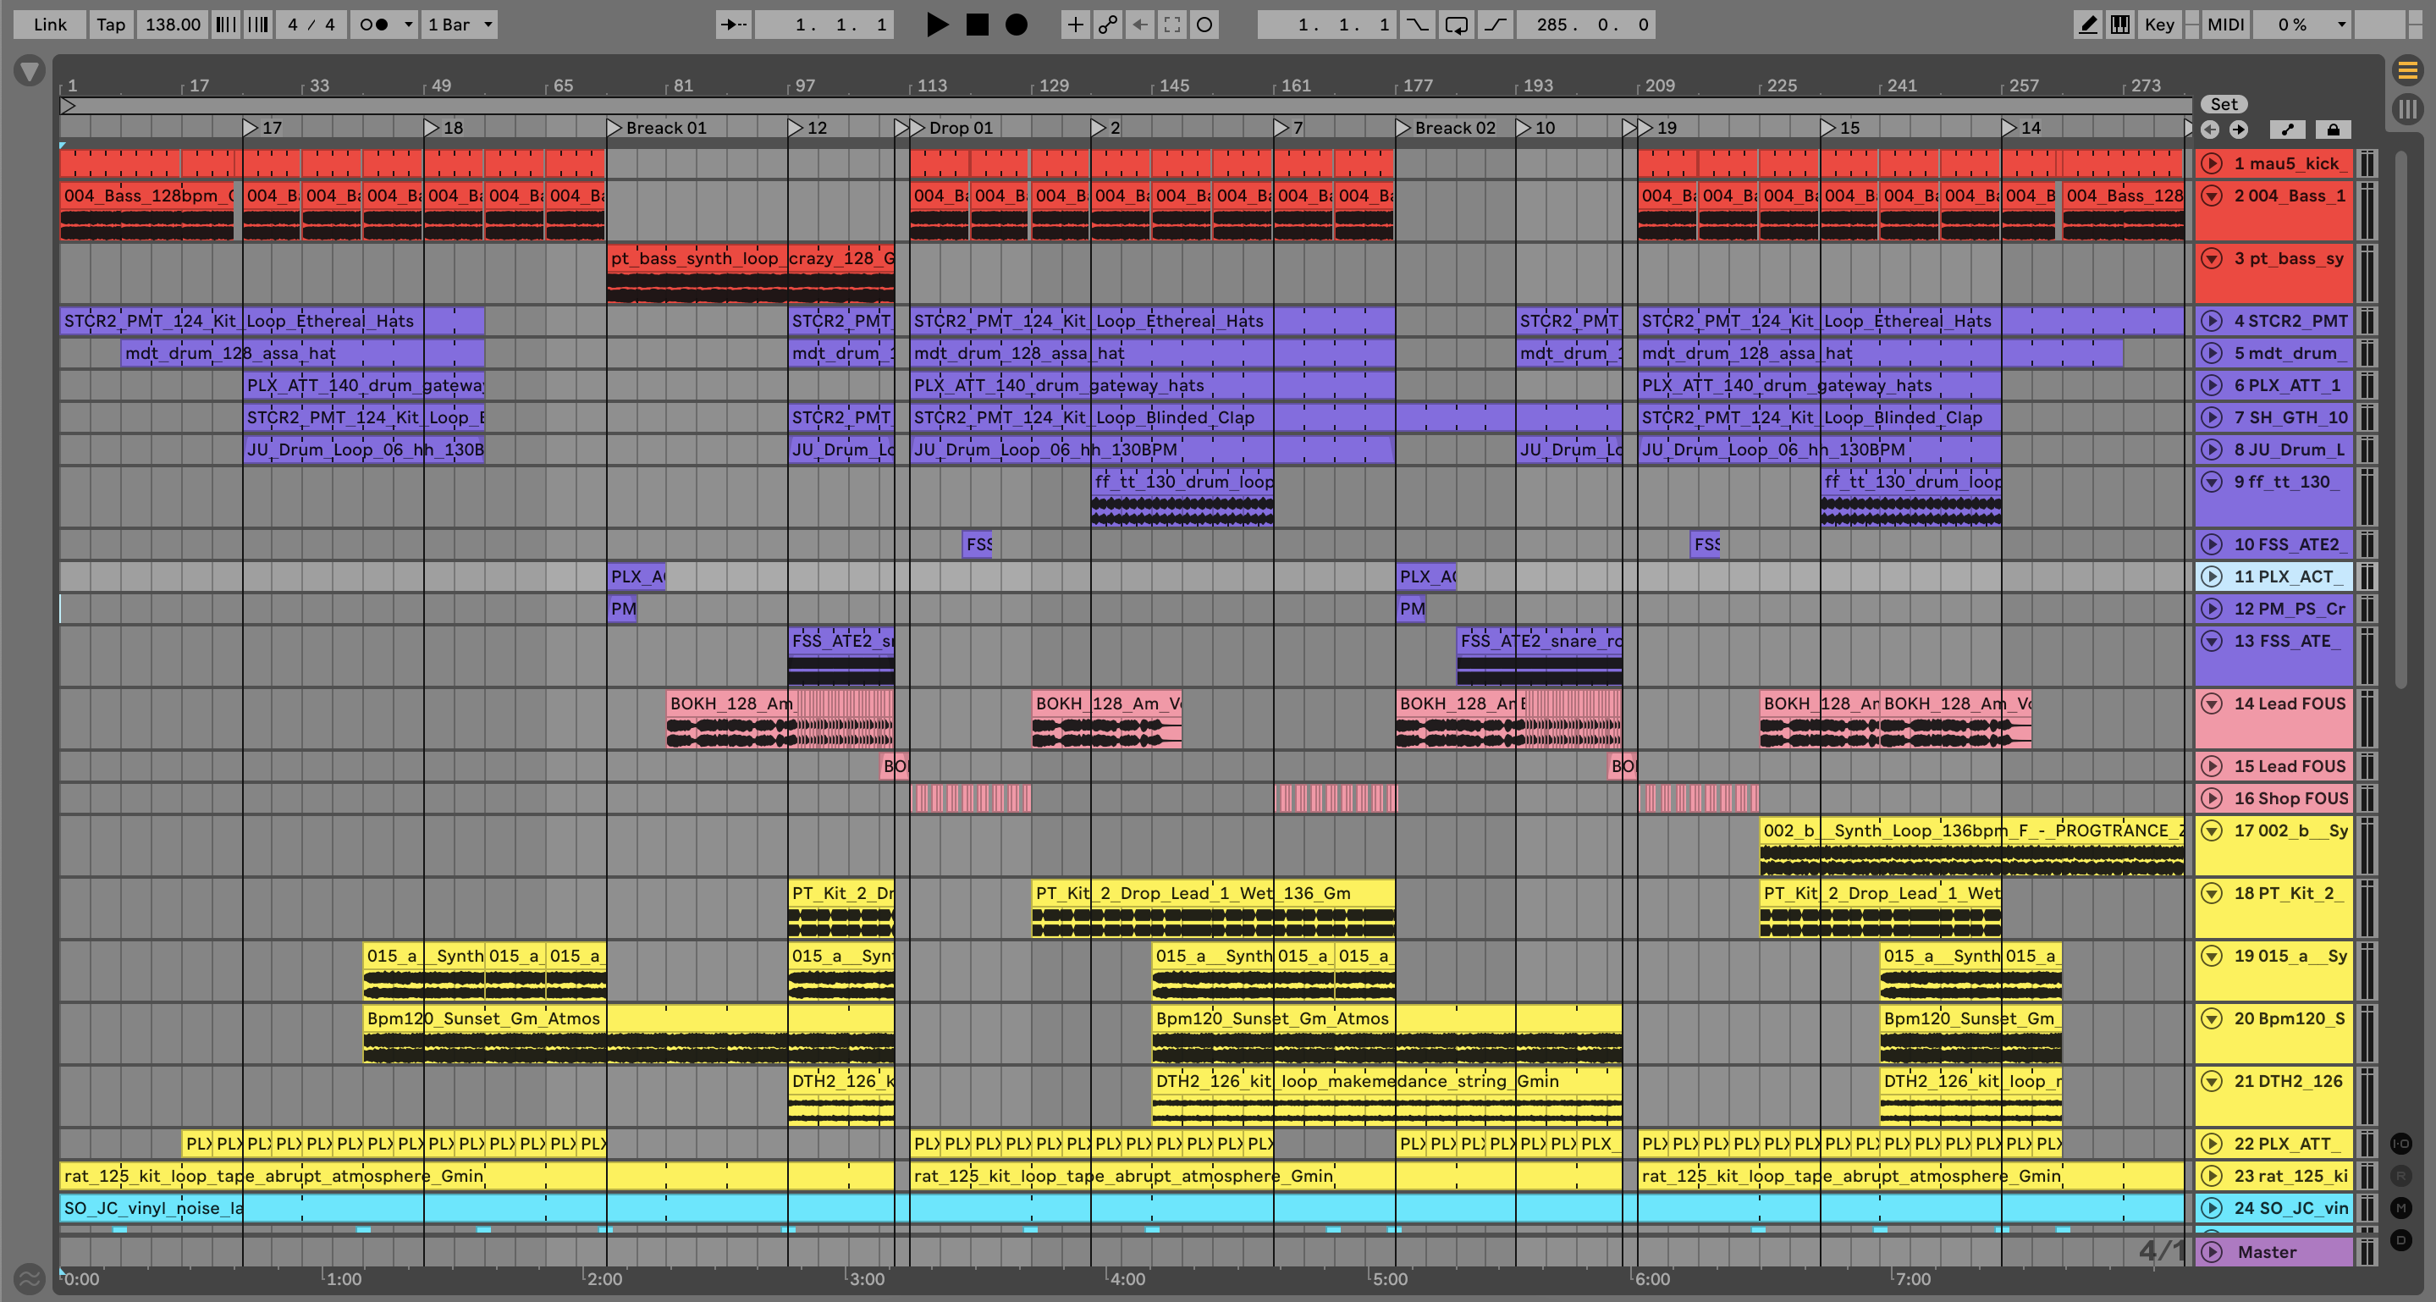The width and height of the screenshot is (2436, 1302).
Task: Select the Breack 01 locator
Action: coord(615,128)
